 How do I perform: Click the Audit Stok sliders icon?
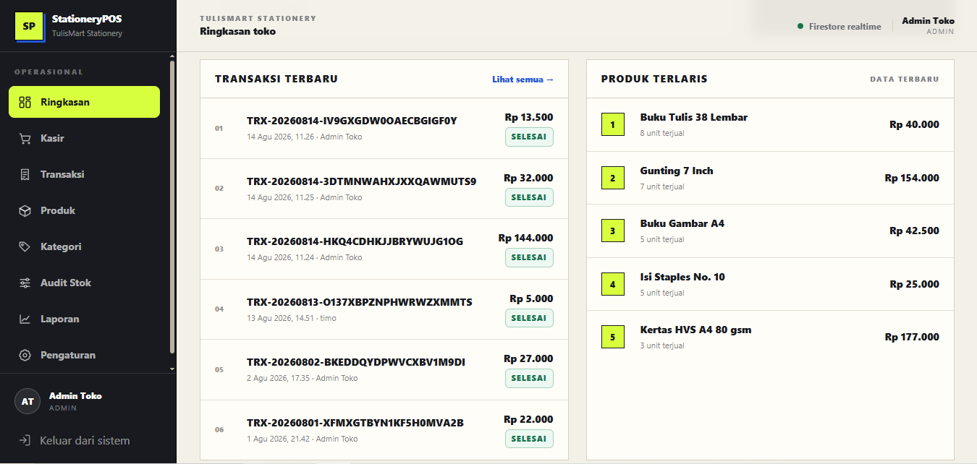coord(25,283)
